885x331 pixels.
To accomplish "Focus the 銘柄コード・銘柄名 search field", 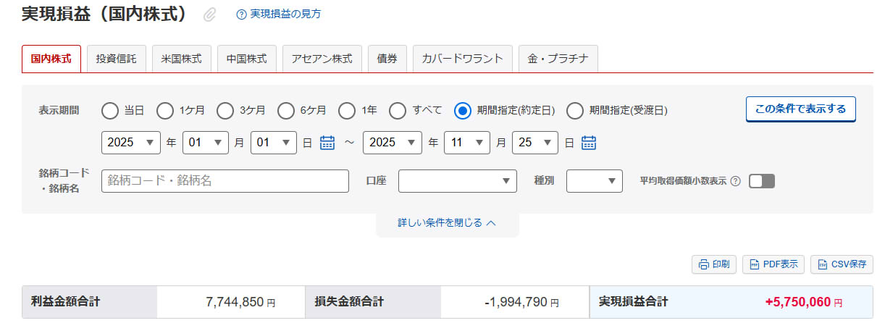I will coord(225,181).
